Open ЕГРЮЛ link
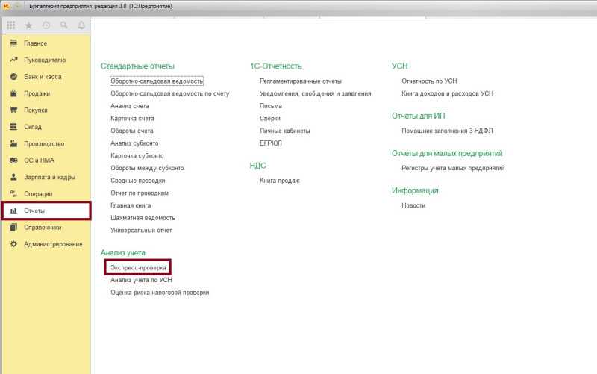The width and height of the screenshot is (597, 374). (x=271, y=143)
